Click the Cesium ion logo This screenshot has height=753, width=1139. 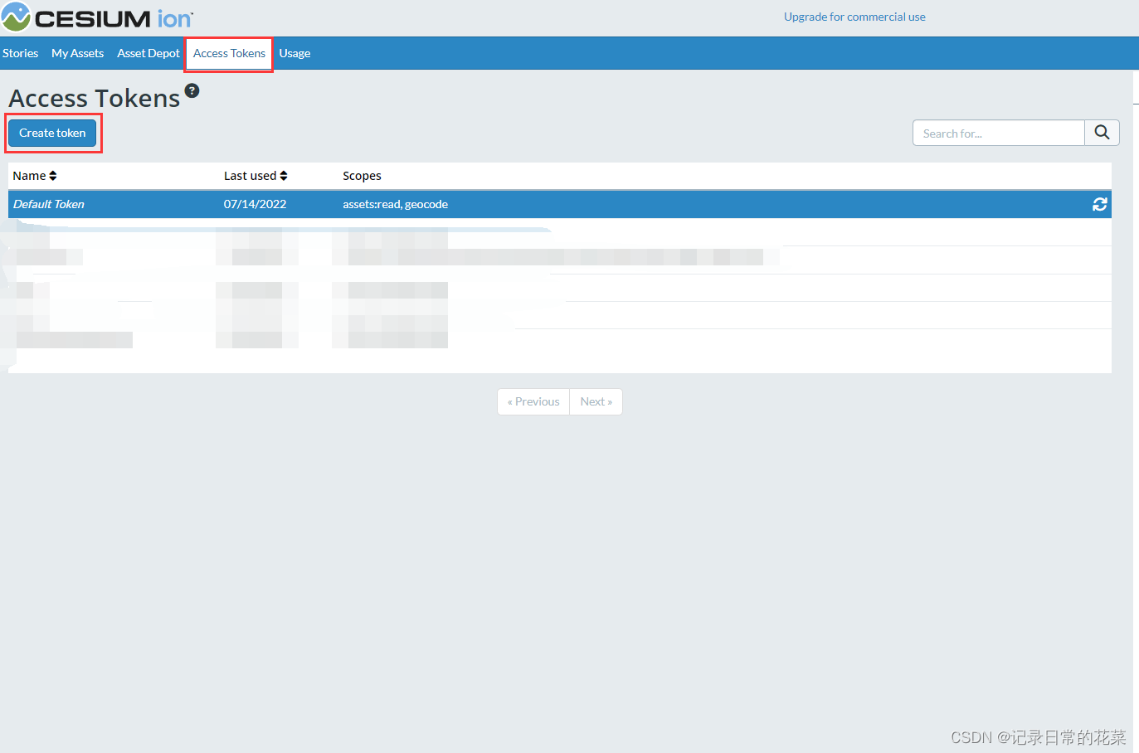tap(97, 17)
